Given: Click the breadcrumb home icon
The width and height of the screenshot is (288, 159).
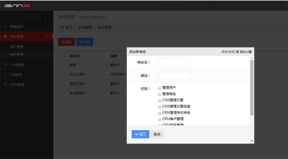Looking at the screenshot, I should tap(62, 27).
